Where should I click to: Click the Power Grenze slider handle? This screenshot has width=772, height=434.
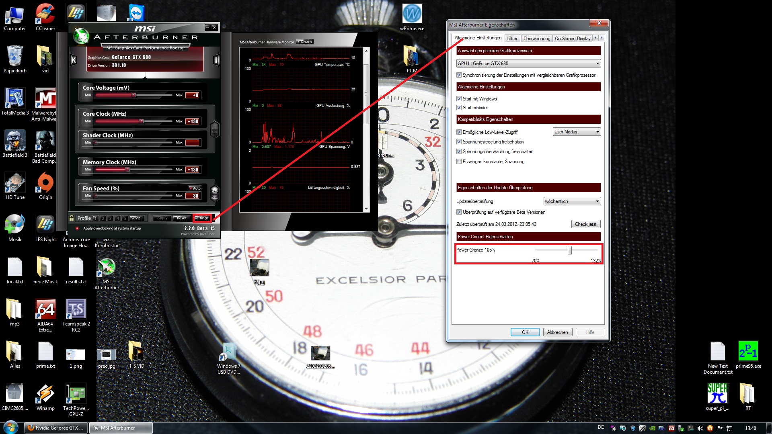pos(569,250)
